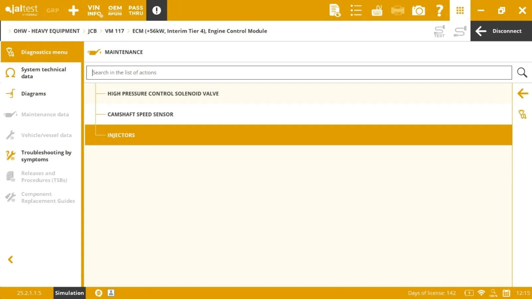The image size is (532, 299).
Task: Click the search actions input field
Action: click(x=299, y=72)
